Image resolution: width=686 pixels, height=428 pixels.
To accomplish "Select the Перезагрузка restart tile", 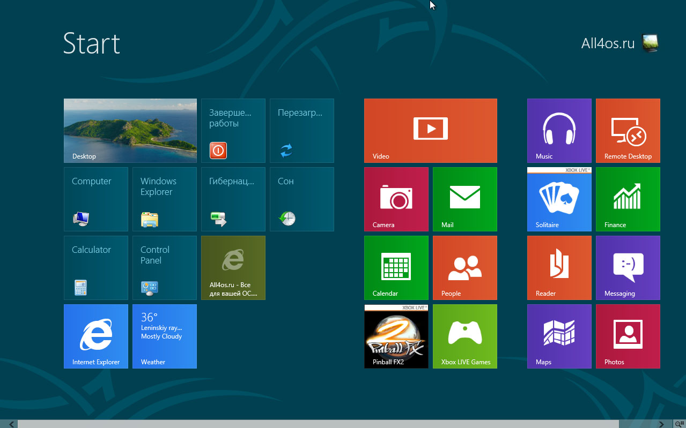I will [302, 131].
